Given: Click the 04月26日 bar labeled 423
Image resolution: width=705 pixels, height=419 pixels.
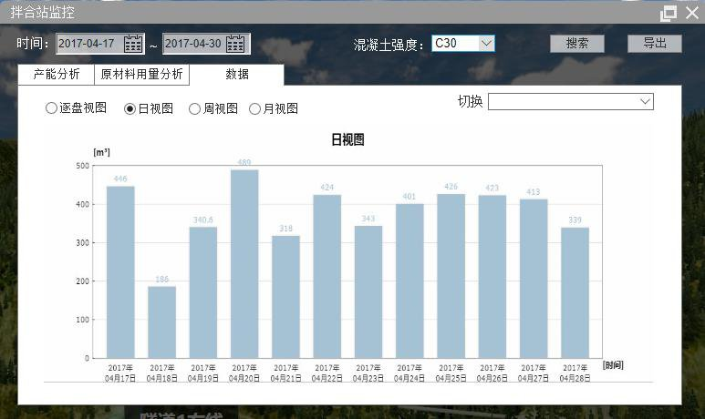Looking at the screenshot, I should pos(492,277).
